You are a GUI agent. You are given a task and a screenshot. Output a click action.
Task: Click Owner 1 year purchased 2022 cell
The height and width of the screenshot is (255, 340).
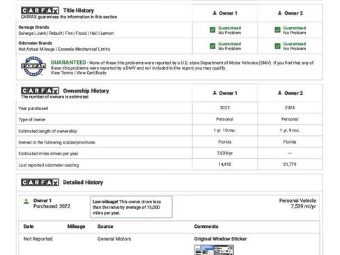coord(225,107)
